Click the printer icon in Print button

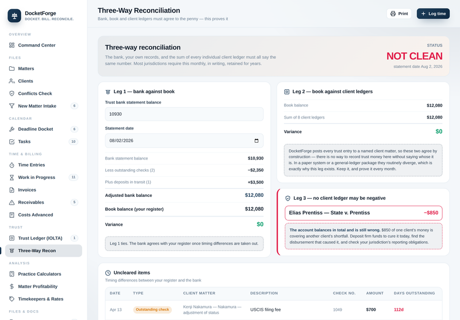[x=393, y=14]
